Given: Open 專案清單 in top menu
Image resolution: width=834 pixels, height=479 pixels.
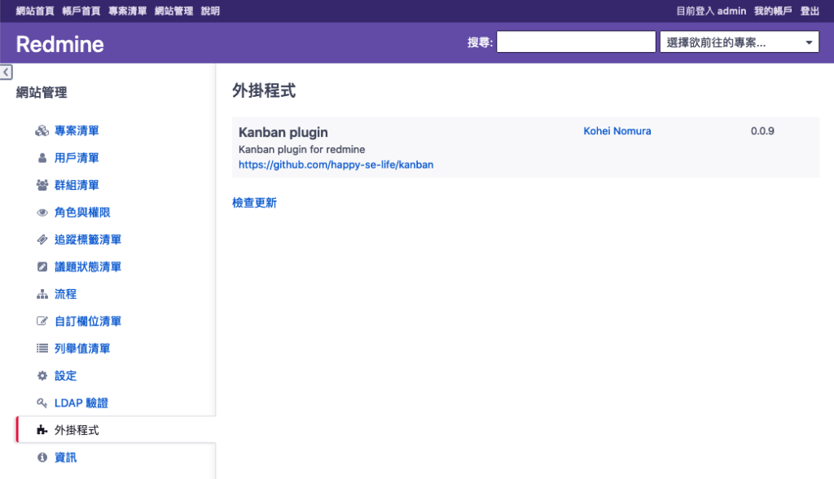Looking at the screenshot, I should point(128,11).
